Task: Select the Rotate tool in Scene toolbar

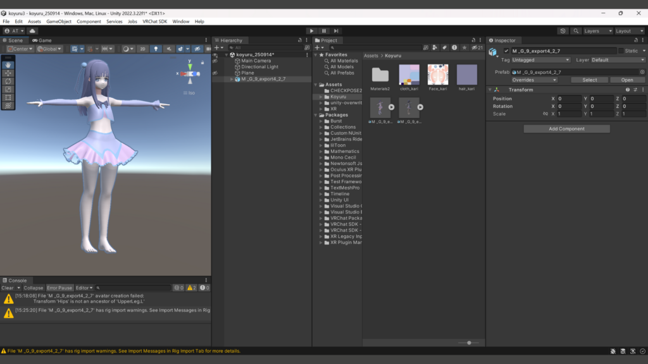Action: [8, 81]
